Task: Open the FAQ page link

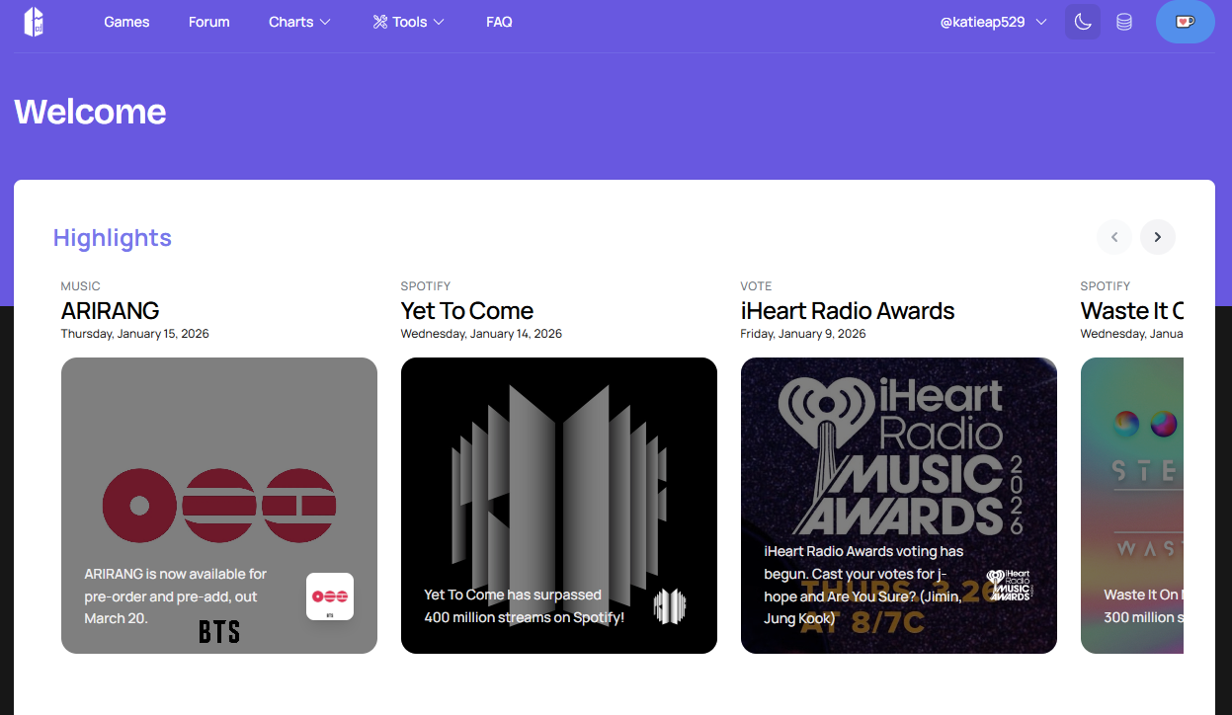Action: [499, 22]
